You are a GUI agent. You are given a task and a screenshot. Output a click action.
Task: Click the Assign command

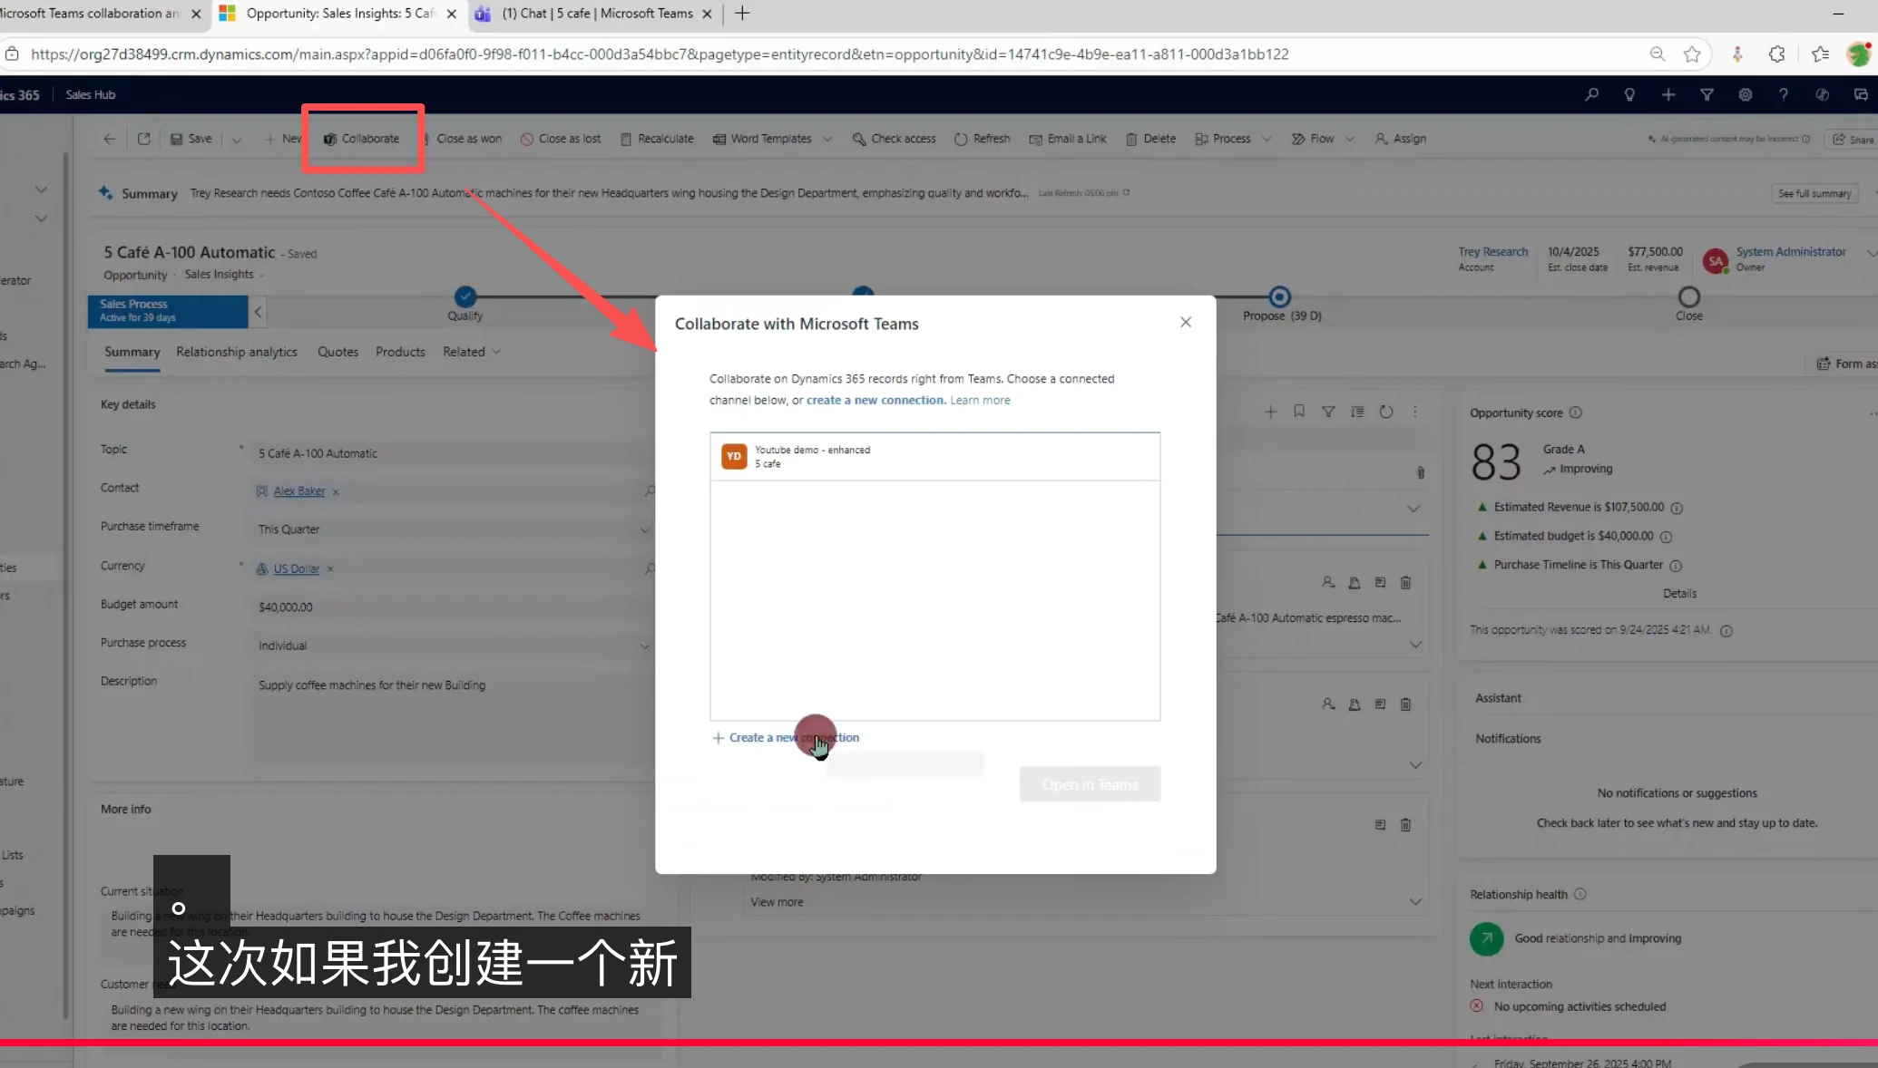coord(1401,139)
